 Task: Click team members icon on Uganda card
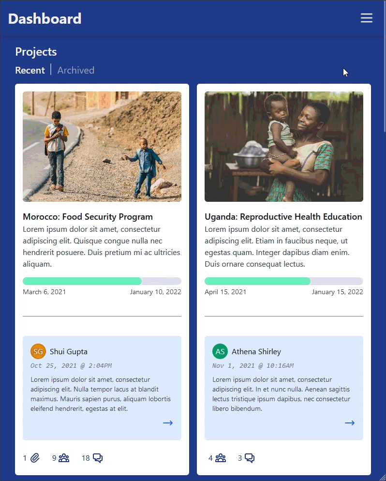tap(221, 458)
